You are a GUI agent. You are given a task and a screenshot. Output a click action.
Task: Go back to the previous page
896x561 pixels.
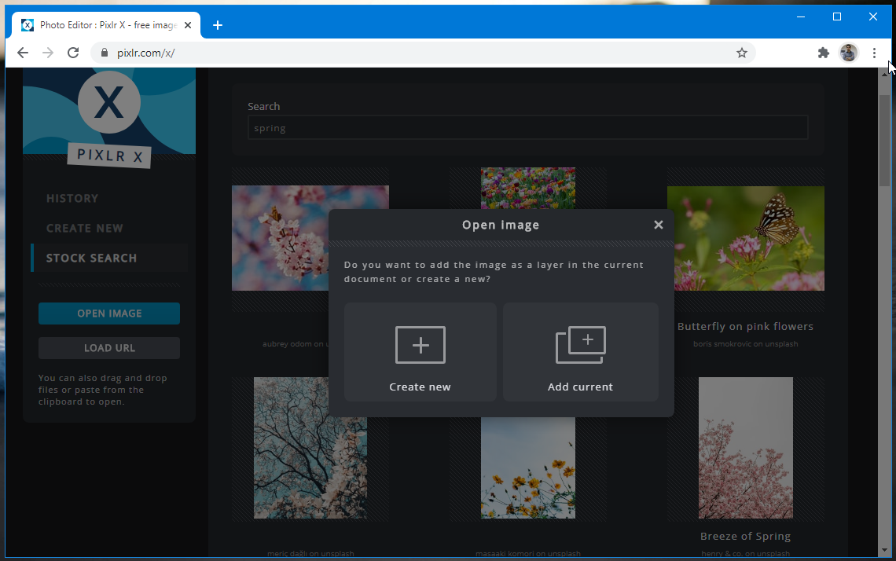pos(23,53)
